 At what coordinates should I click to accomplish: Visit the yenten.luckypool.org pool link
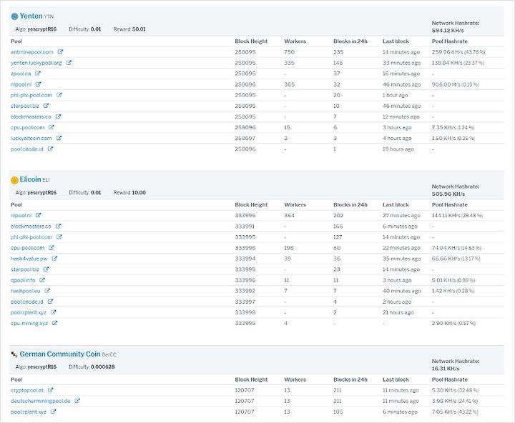click(x=36, y=63)
